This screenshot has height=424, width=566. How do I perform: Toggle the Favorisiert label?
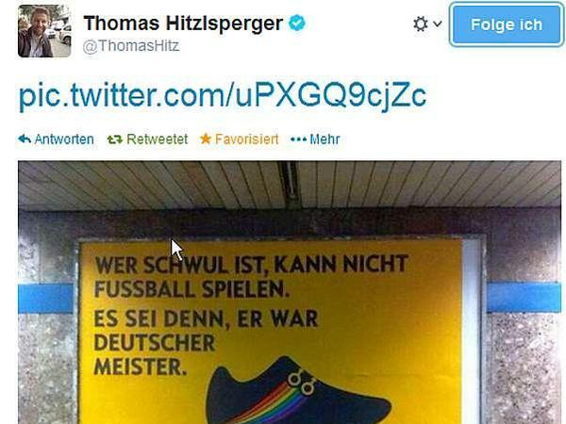246,139
